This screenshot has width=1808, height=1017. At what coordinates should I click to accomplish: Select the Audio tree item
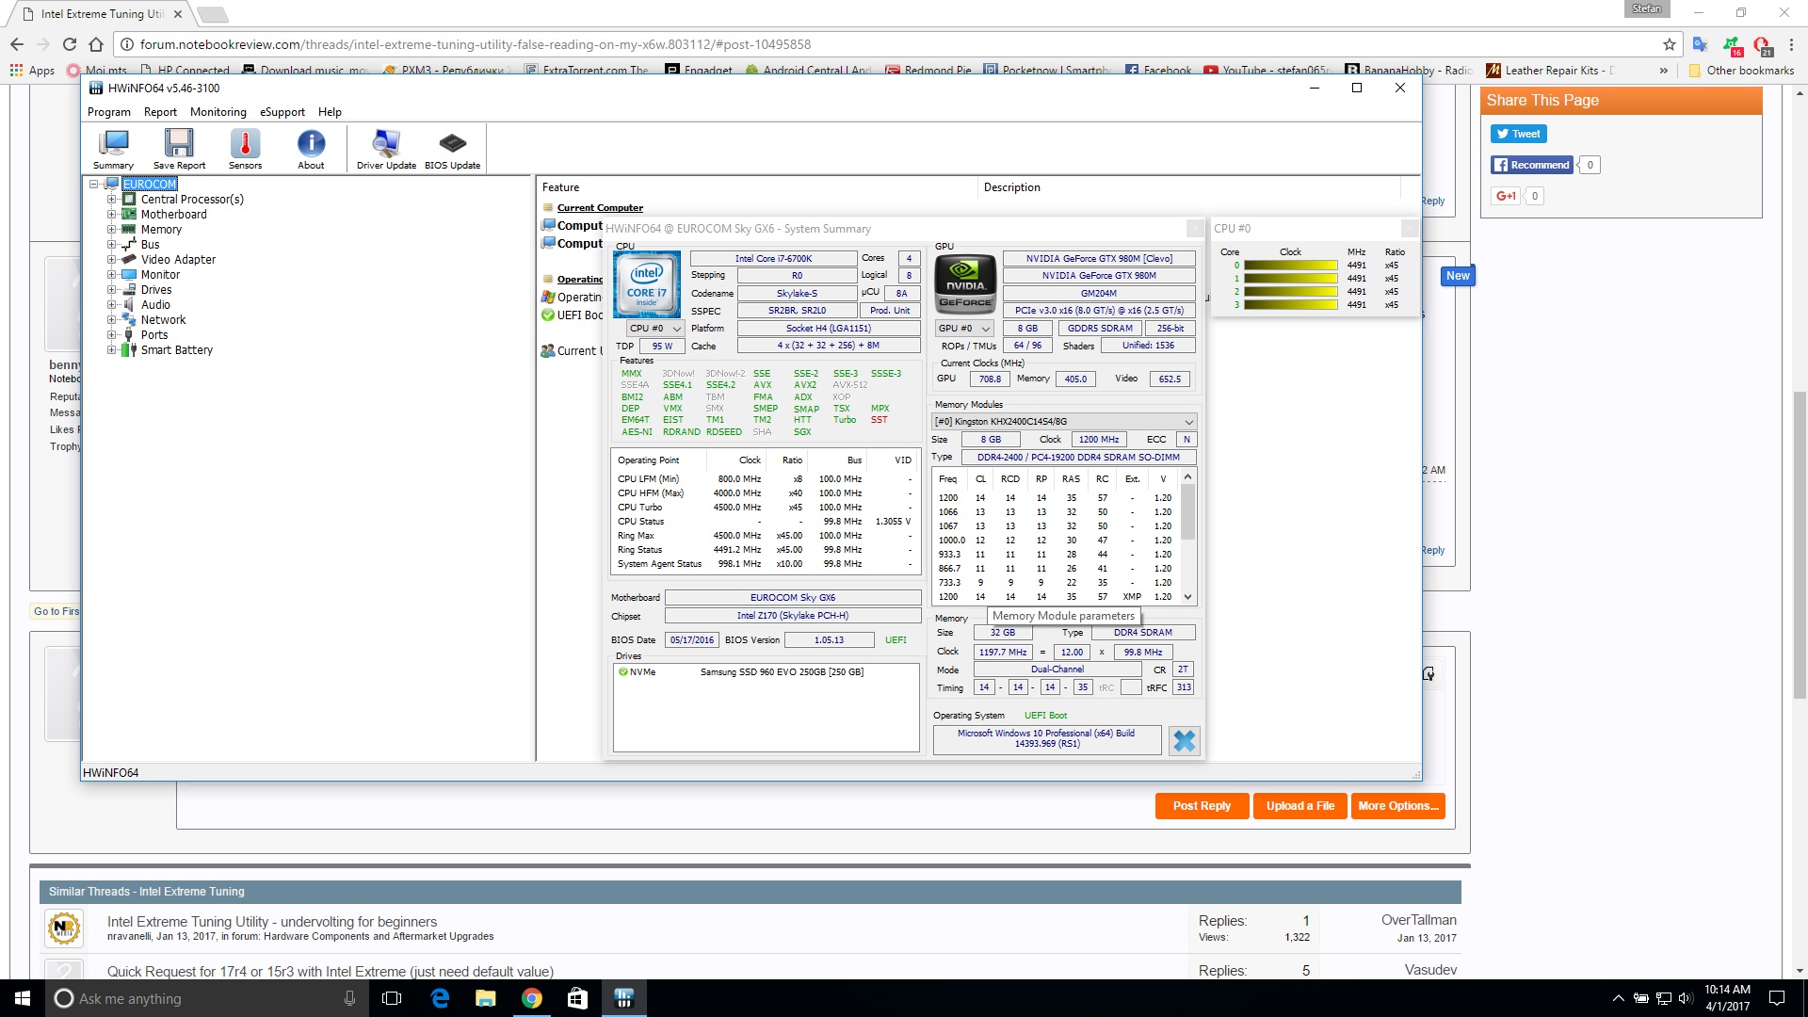[x=155, y=305]
